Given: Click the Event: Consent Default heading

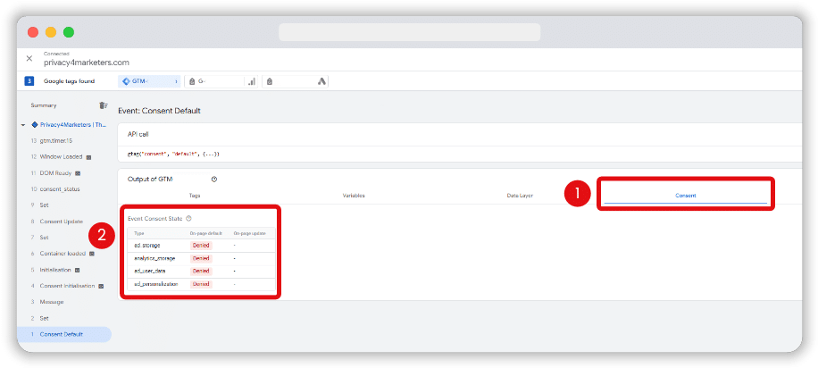Looking at the screenshot, I should [159, 111].
